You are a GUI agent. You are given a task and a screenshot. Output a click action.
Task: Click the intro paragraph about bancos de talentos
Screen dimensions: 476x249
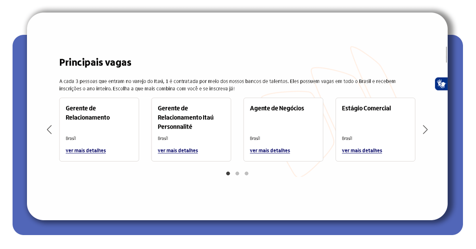(227, 85)
